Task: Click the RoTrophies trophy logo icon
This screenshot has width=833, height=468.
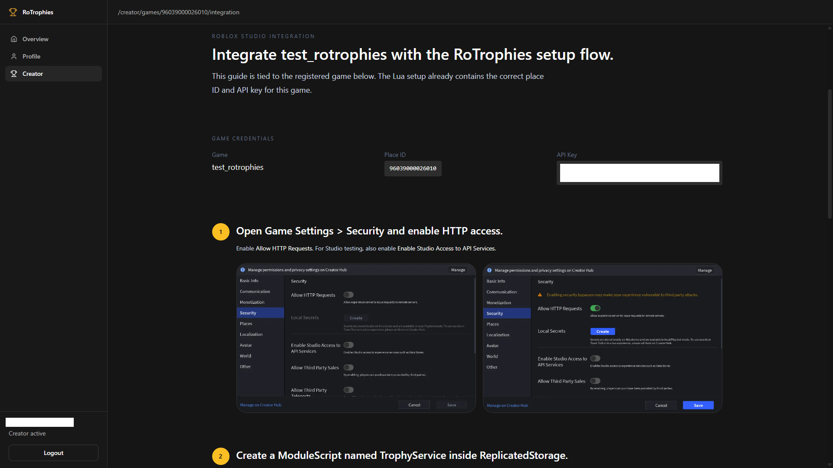Action: [x=13, y=12]
